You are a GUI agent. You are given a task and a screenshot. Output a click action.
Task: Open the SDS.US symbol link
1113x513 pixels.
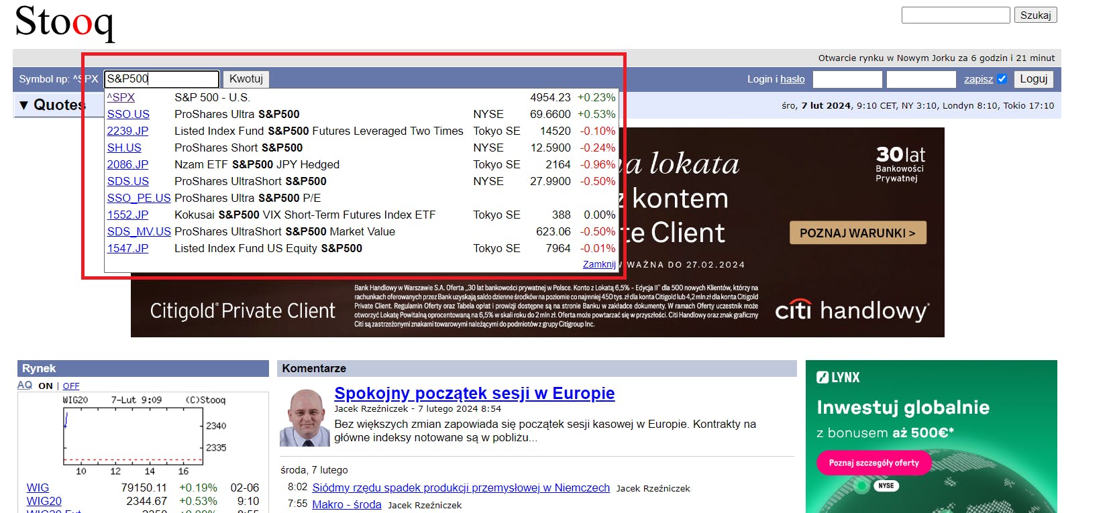pos(128,181)
